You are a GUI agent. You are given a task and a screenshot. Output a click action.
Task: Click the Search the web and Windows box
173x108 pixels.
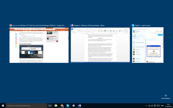[x=27, y=106]
